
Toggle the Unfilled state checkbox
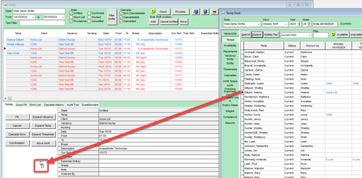[71, 14]
